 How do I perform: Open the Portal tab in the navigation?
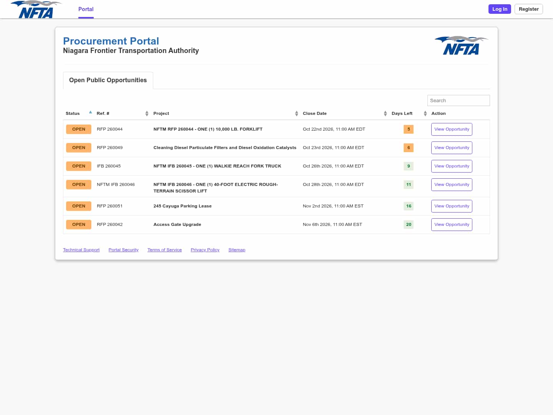tap(86, 9)
